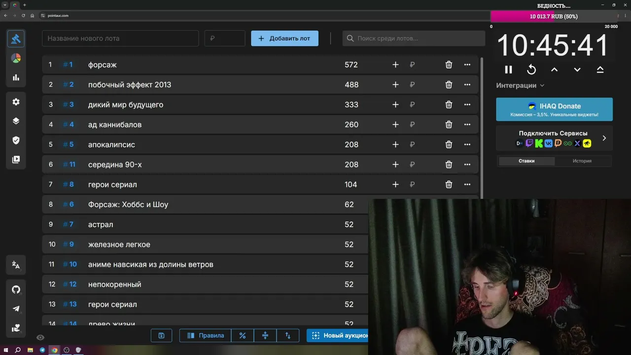Open the donation hand icon in sidebar

point(16,328)
